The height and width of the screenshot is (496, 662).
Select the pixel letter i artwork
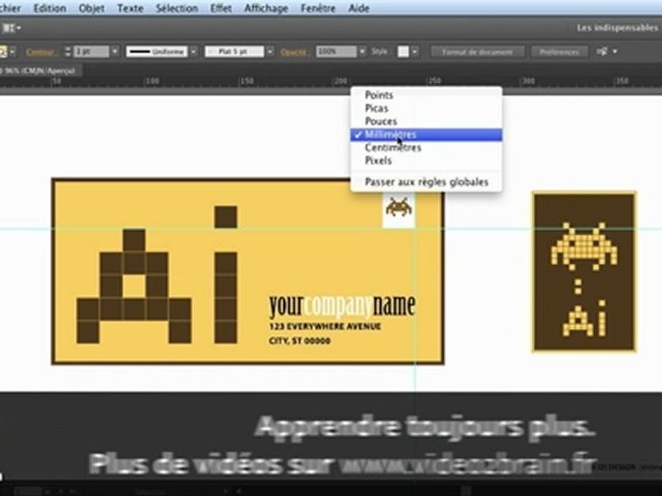[x=225, y=275]
